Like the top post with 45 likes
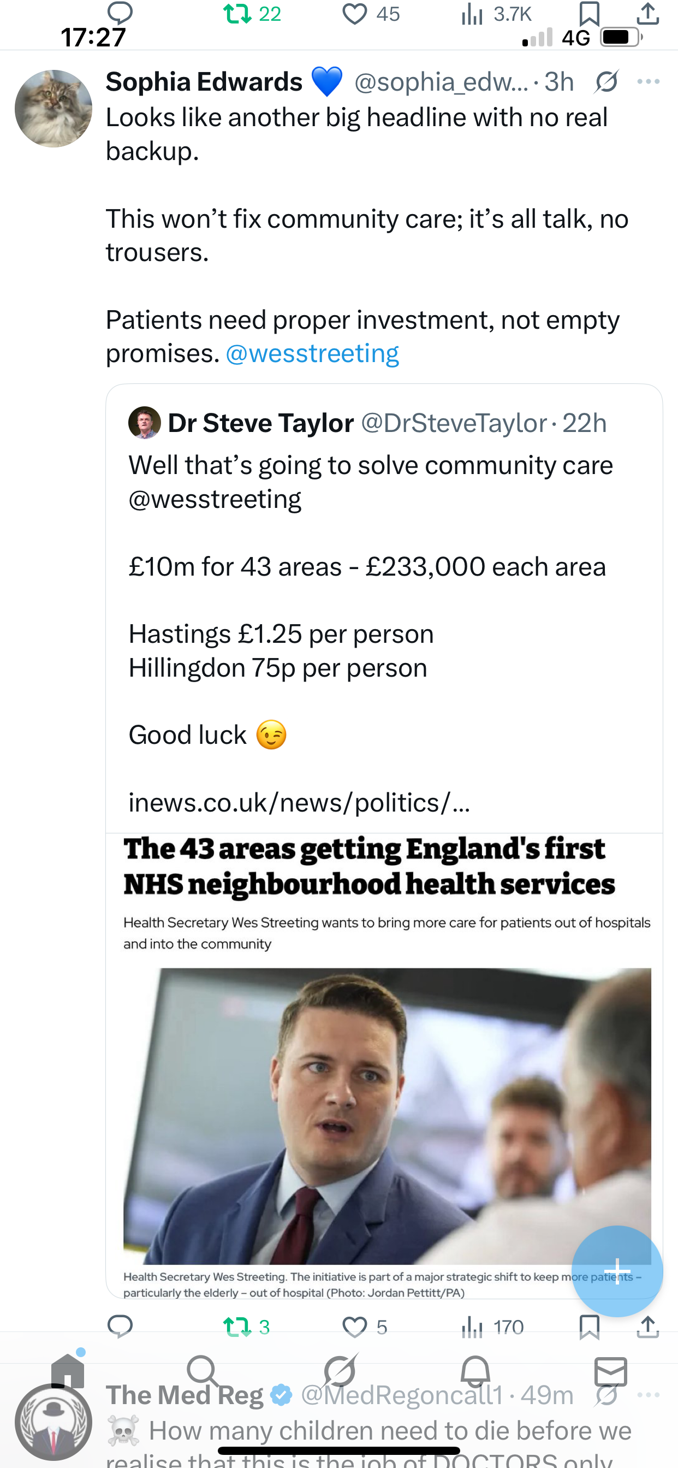 tap(354, 14)
